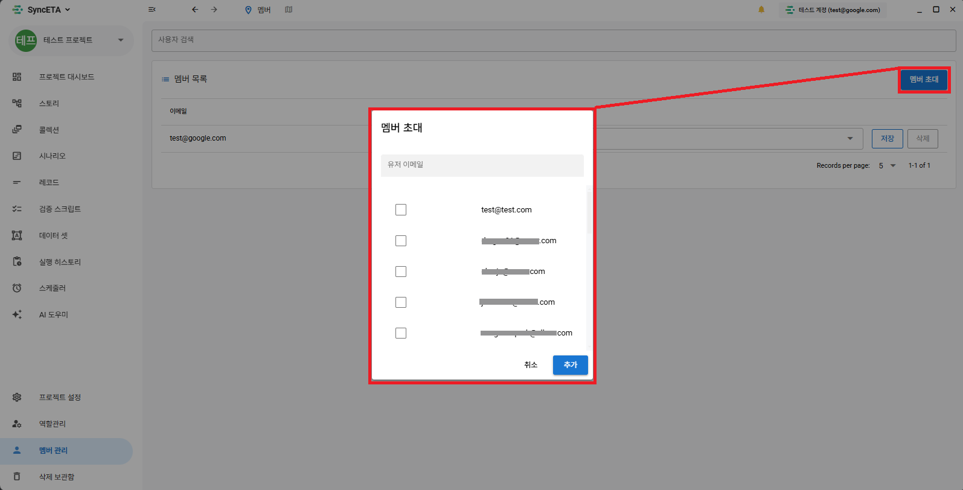The width and height of the screenshot is (963, 490).
Task: Tick the second email checkbox in list
Action: tap(401, 241)
